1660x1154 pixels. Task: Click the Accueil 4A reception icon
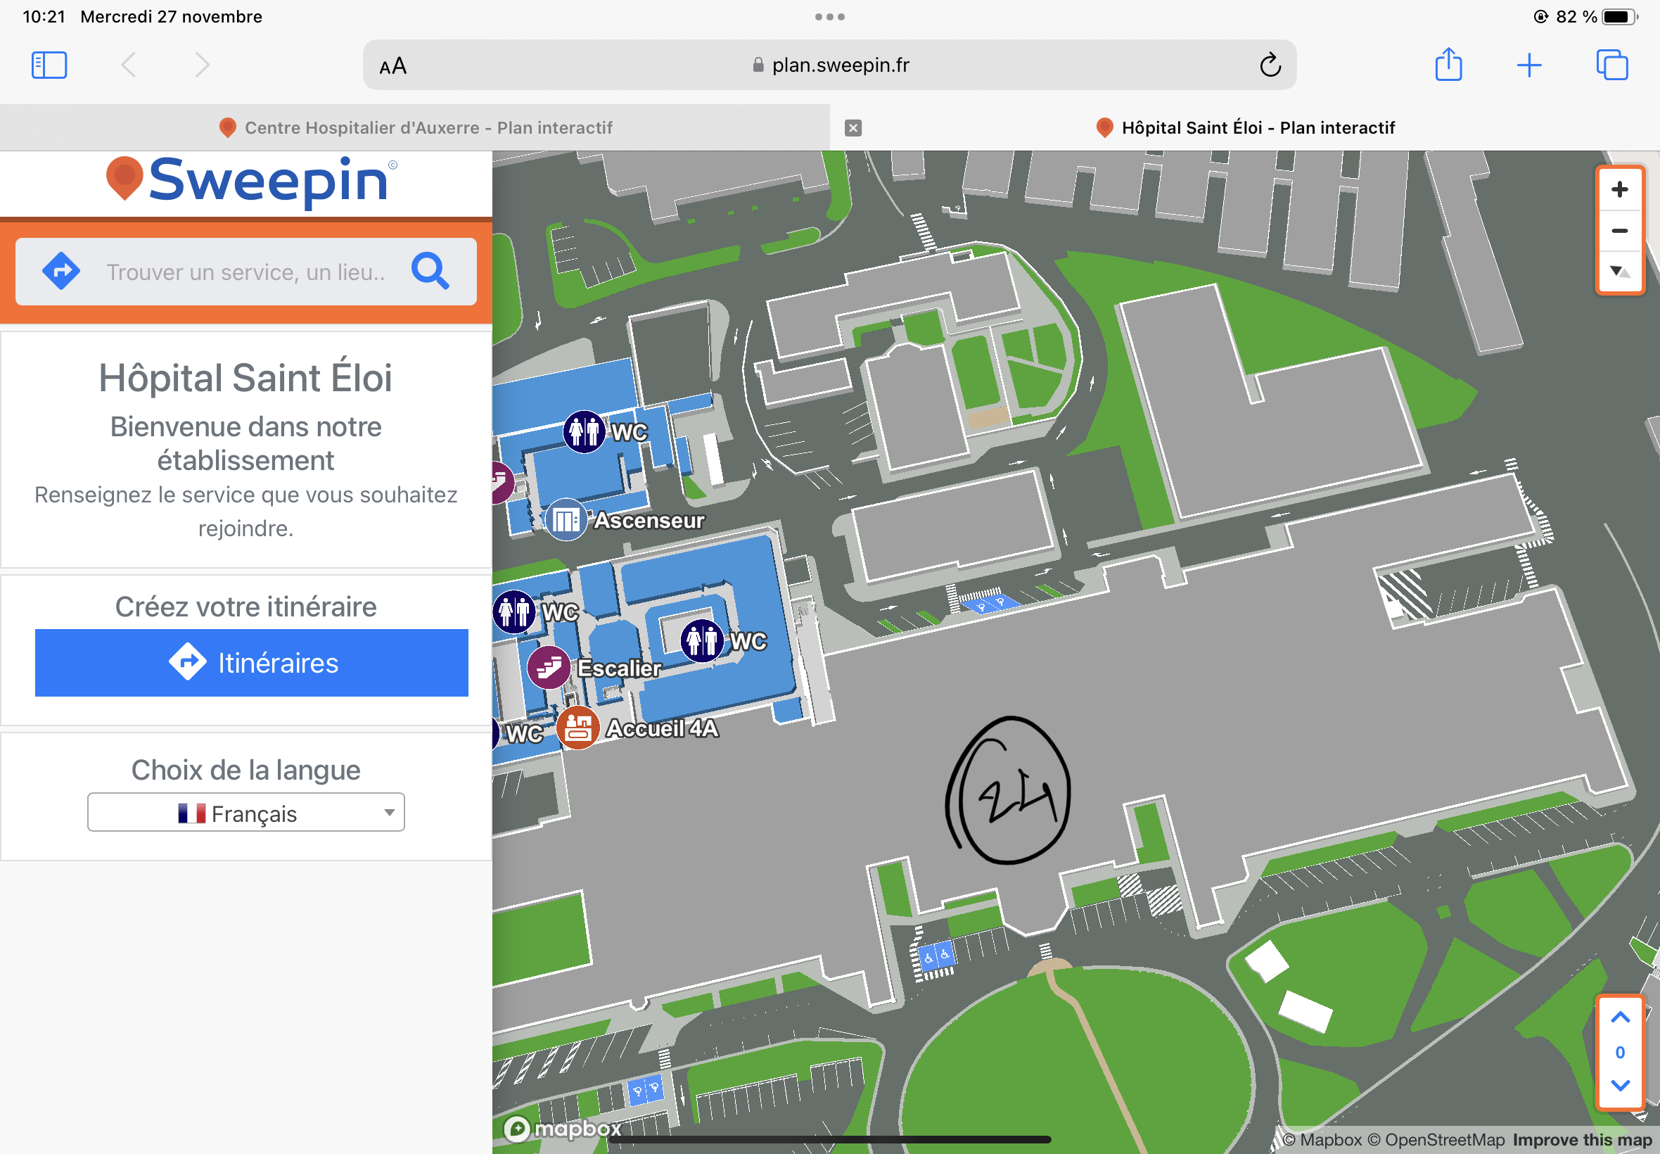point(577,728)
